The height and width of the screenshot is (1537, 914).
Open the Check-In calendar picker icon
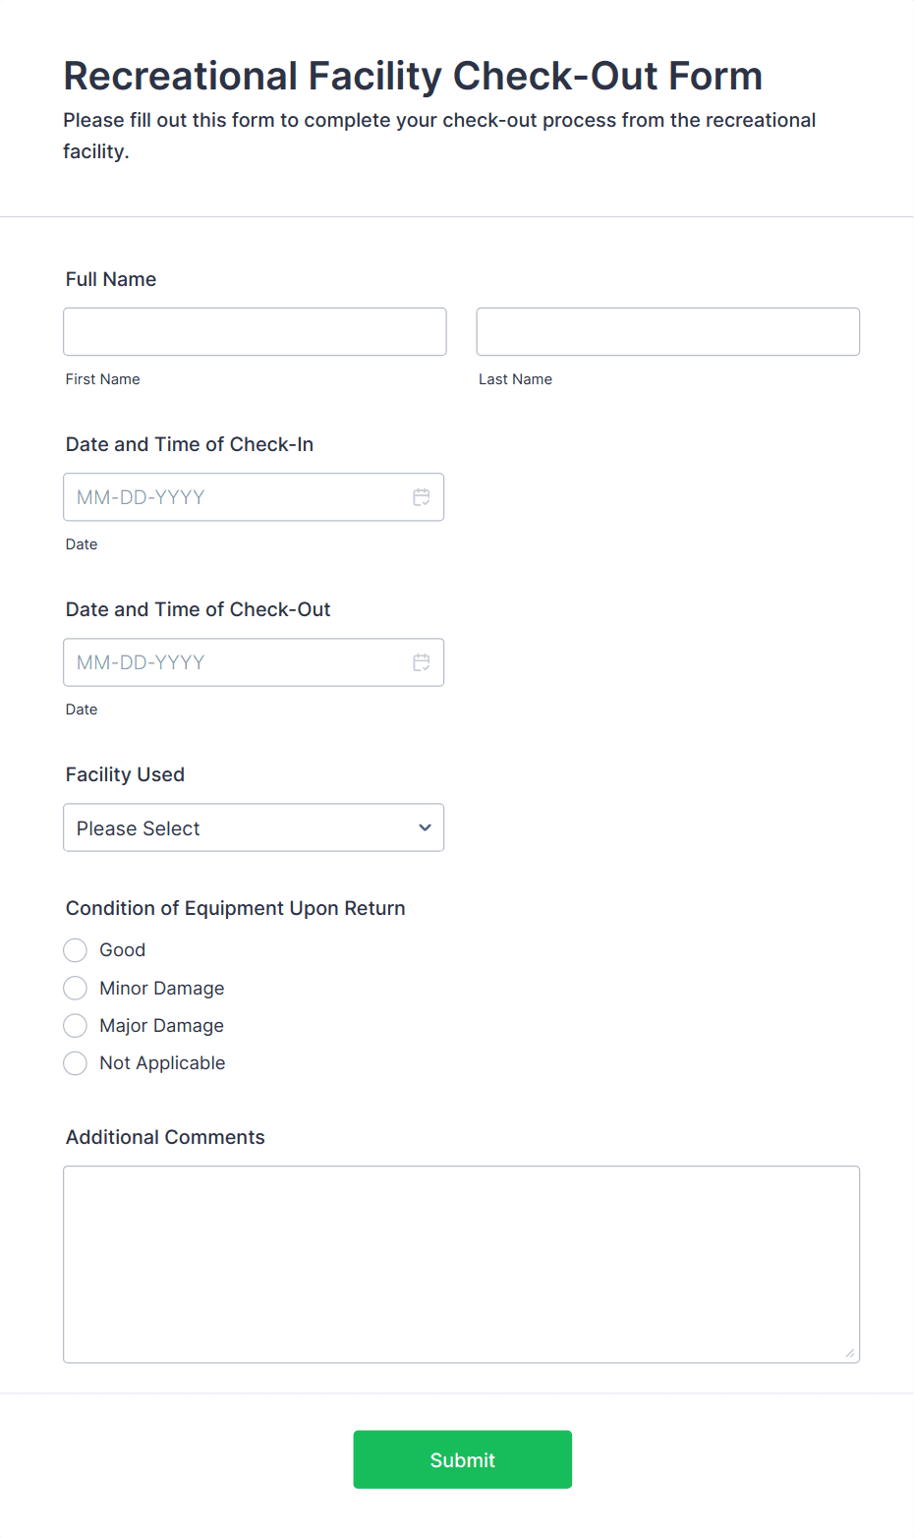tap(422, 497)
